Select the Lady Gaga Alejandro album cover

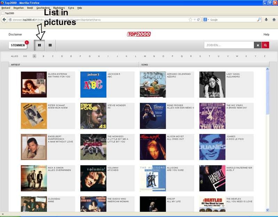click(212, 85)
